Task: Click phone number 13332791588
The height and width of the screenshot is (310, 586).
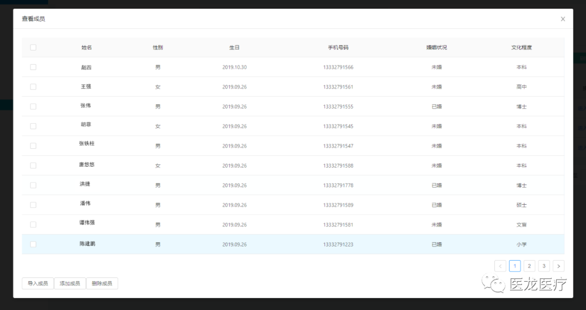Action: [338, 166]
